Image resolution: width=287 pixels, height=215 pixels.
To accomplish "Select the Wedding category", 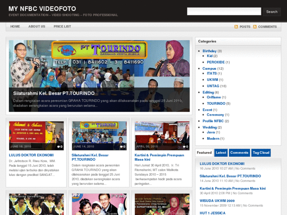I will pyautogui.click(x=210, y=127).
